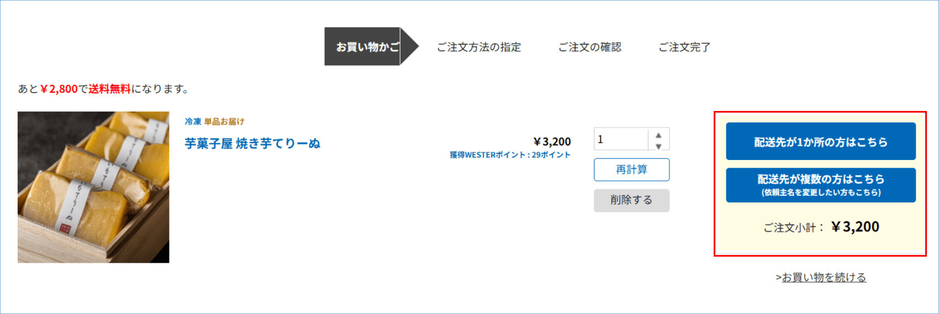
Task: Jump to the ご注文の確認 step
Action: click(589, 47)
